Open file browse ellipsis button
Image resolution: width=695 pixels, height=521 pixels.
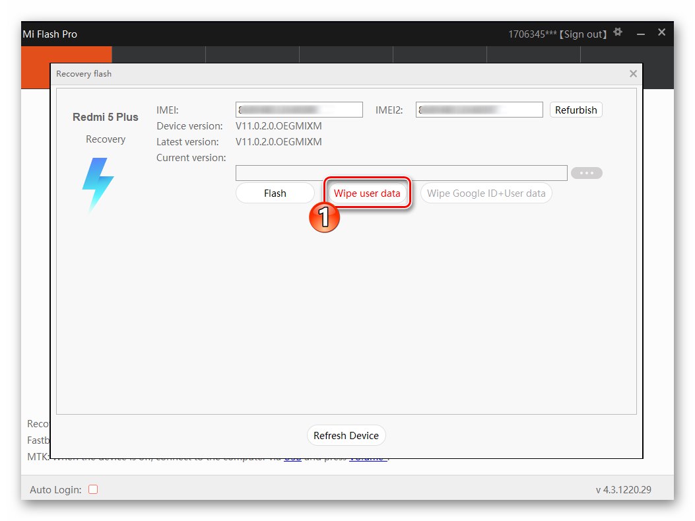click(586, 173)
